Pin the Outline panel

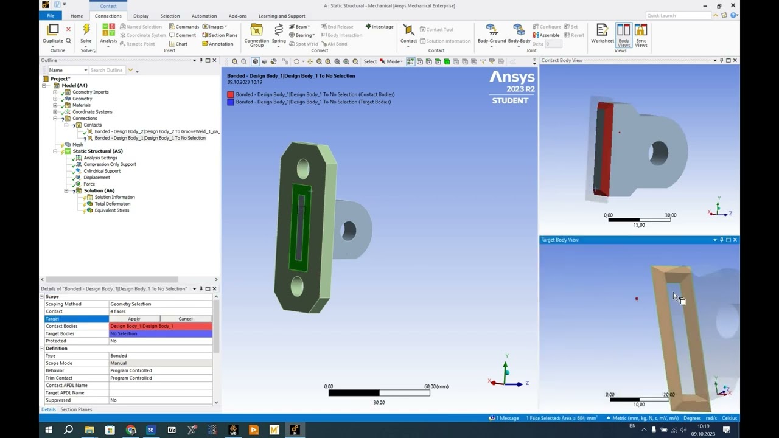pyautogui.click(x=201, y=60)
